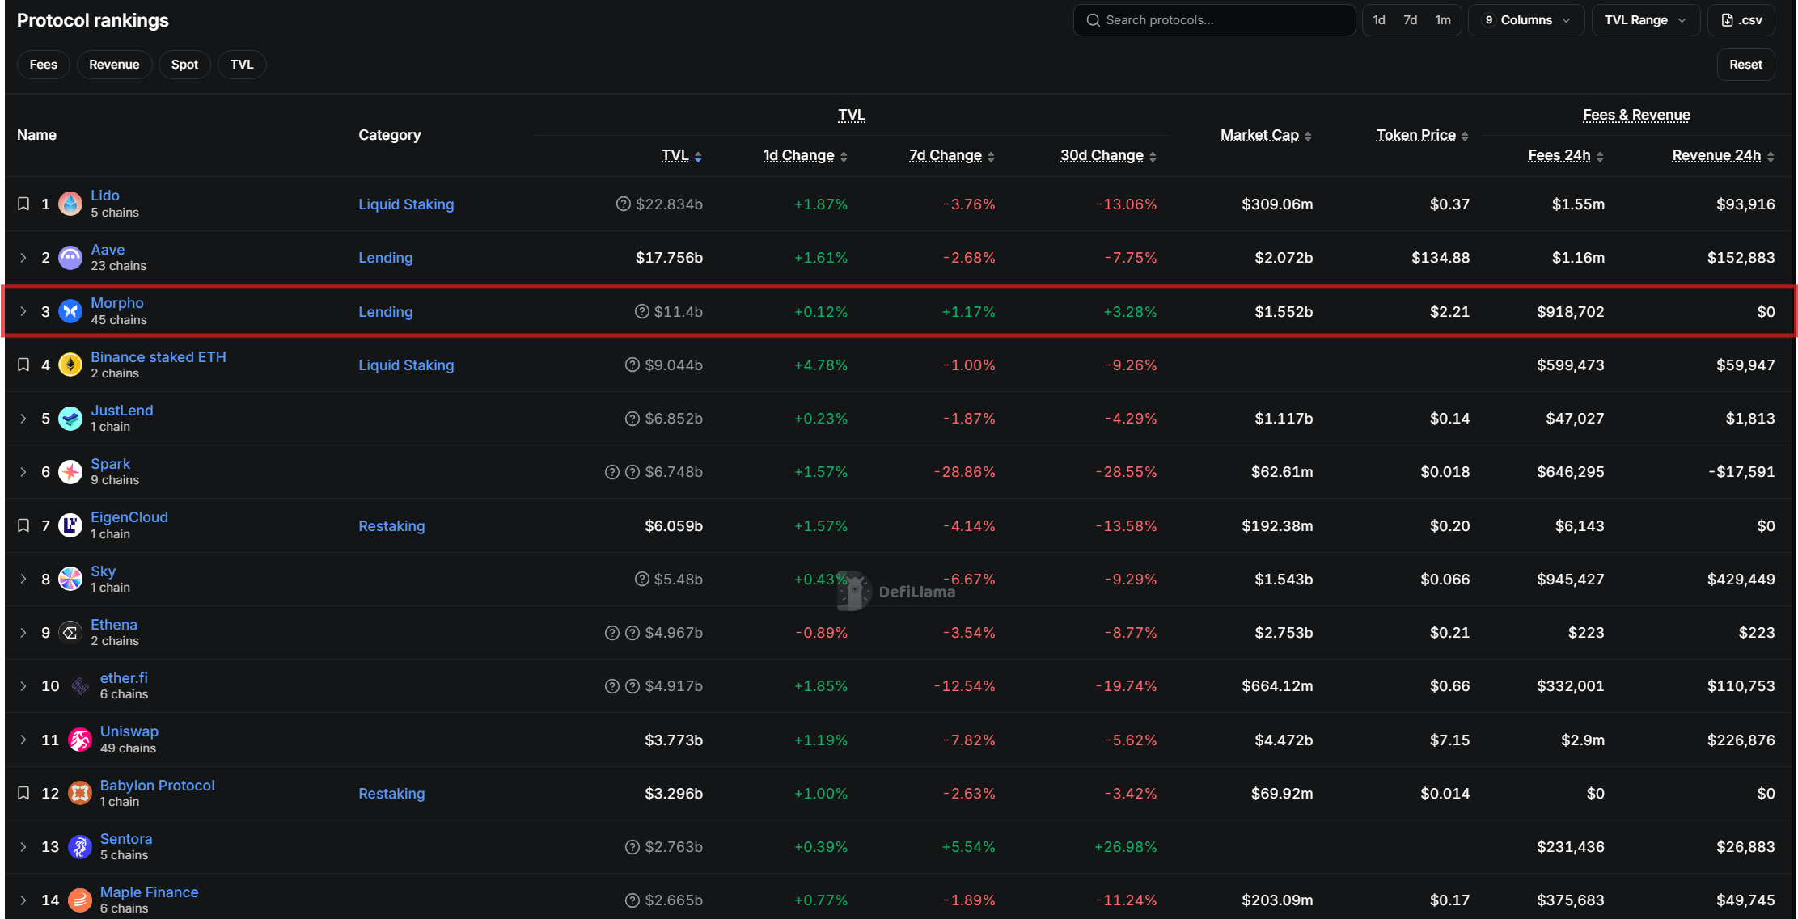Download the .csv export

click(1741, 20)
